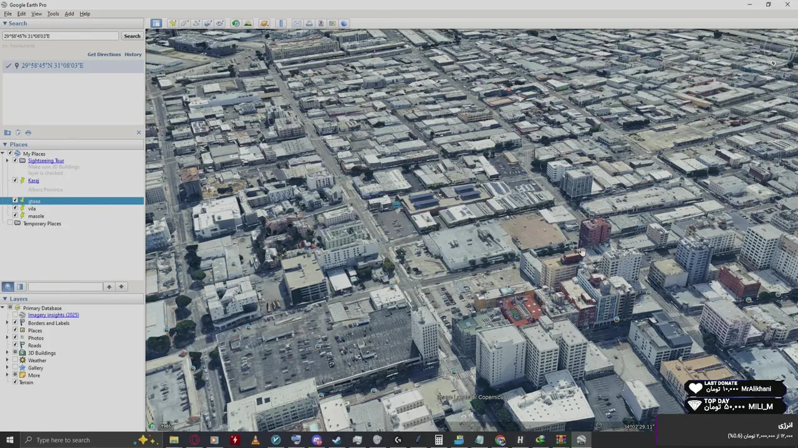This screenshot has height=448, width=798.
Task: Toggle the Terrain layer checkbox
Action: pyautogui.click(x=15, y=382)
